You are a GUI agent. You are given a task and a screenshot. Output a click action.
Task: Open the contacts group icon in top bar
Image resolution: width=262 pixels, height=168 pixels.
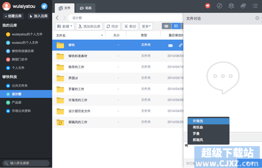(231, 6)
